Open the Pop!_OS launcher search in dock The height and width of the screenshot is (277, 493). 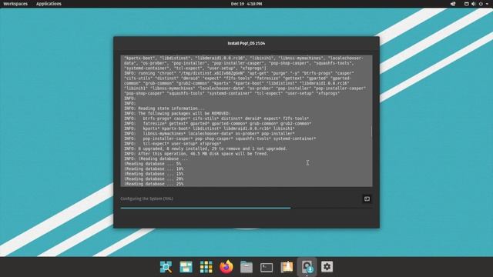(166, 267)
